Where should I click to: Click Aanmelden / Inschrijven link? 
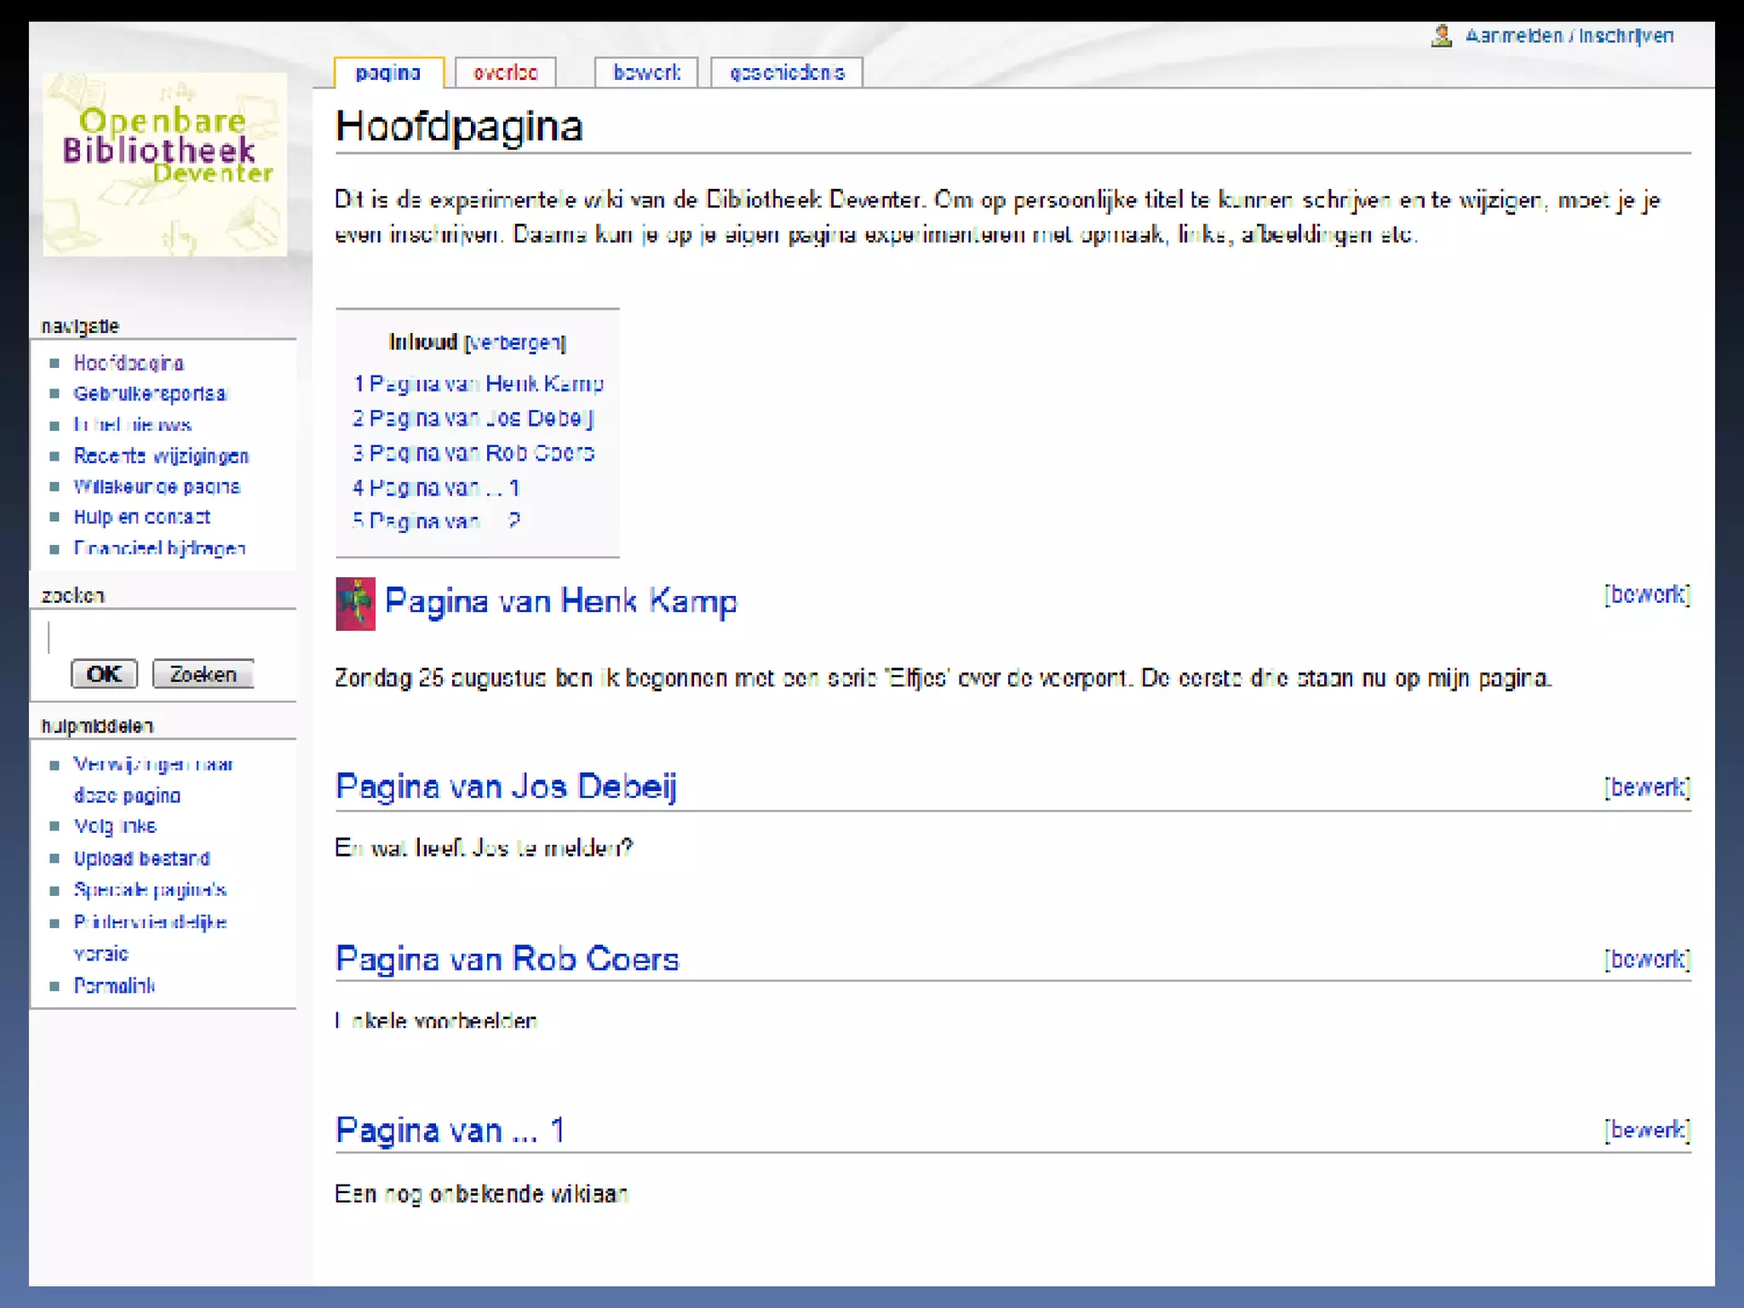1569,36
